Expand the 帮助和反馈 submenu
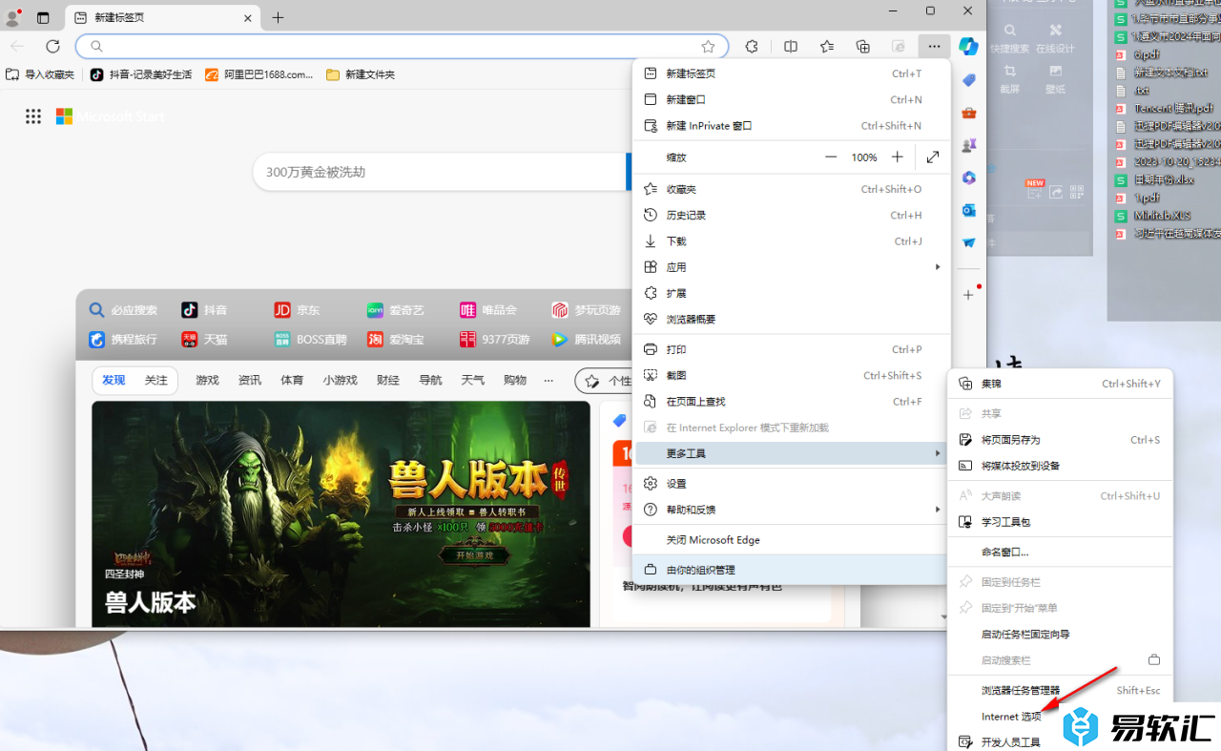Image resolution: width=1221 pixels, height=751 pixels. coord(791,510)
